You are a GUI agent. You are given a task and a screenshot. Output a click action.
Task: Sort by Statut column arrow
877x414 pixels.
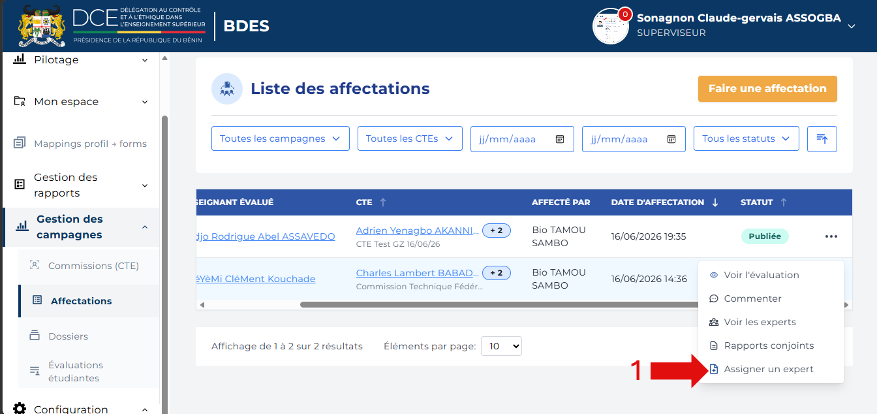pyautogui.click(x=784, y=202)
